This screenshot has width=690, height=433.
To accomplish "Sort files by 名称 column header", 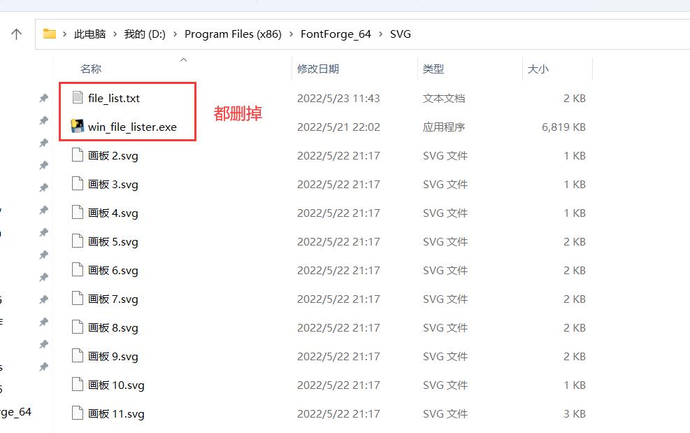I will click(x=91, y=69).
